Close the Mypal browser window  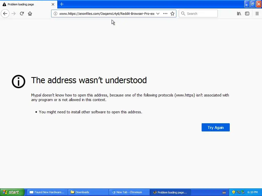pos(259,4)
